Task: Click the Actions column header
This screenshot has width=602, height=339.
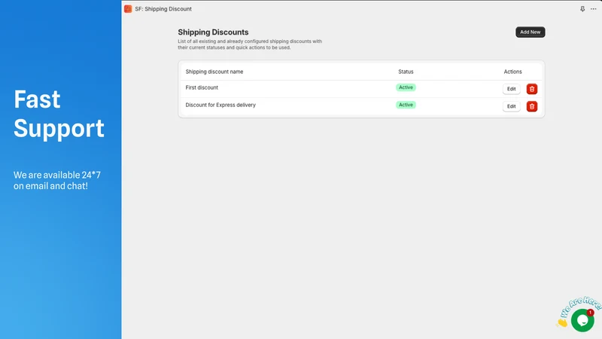Action: 512,72
